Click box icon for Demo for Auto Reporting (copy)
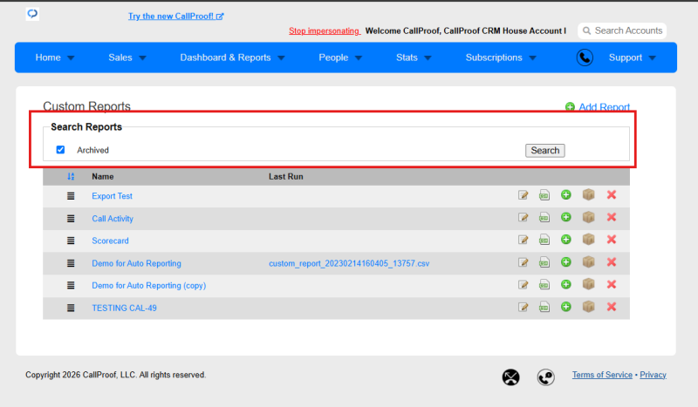The image size is (698, 407). [588, 284]
